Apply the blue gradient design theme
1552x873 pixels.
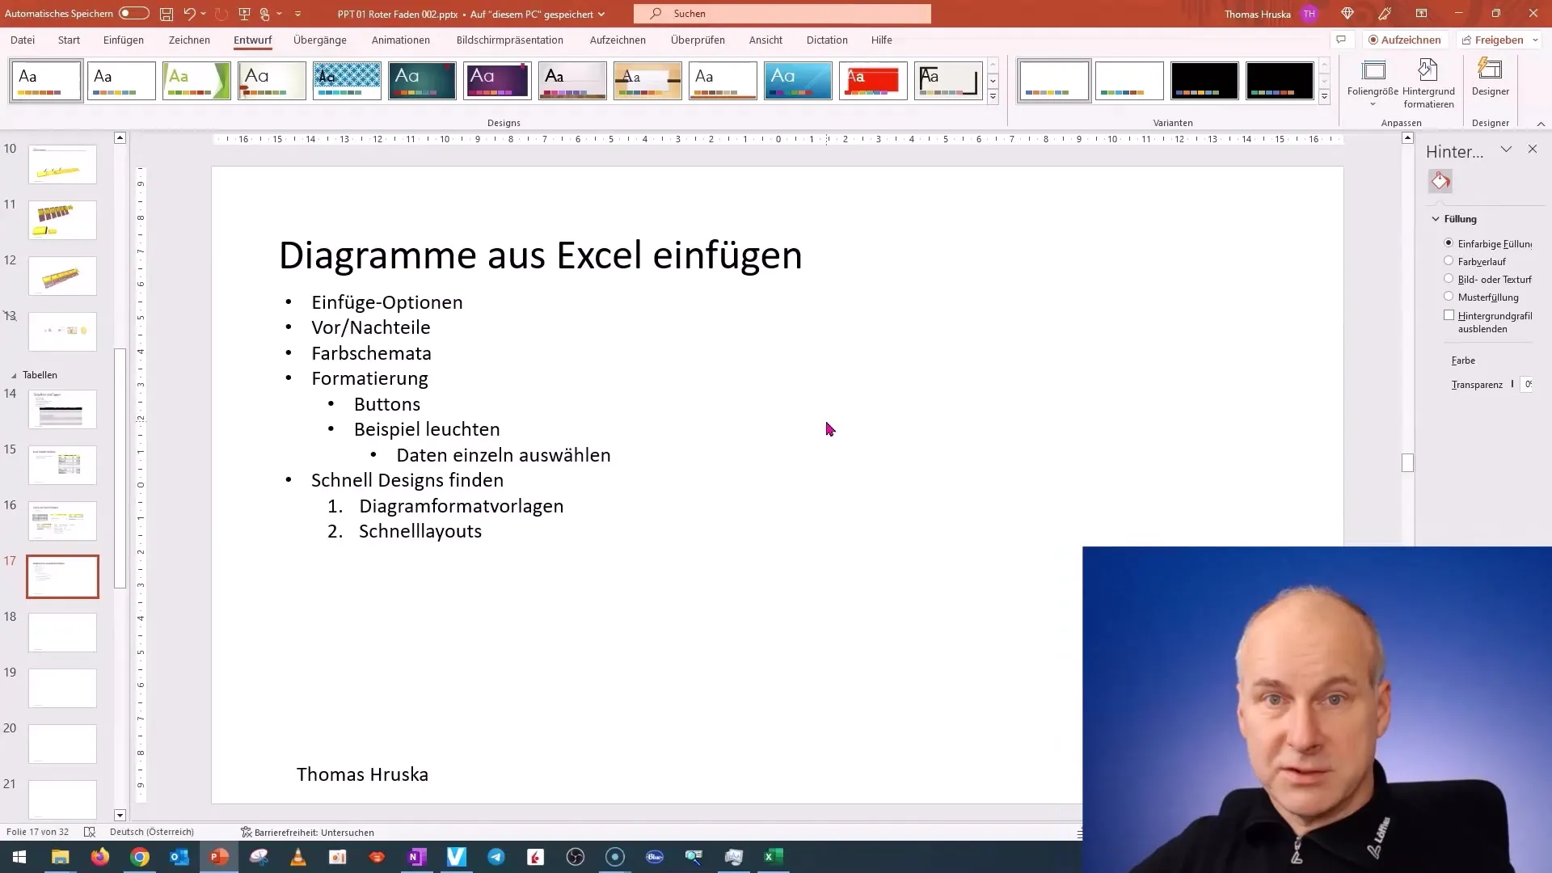tap(798, 81)
